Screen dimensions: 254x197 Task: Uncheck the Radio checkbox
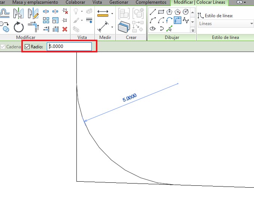(27, 47)
